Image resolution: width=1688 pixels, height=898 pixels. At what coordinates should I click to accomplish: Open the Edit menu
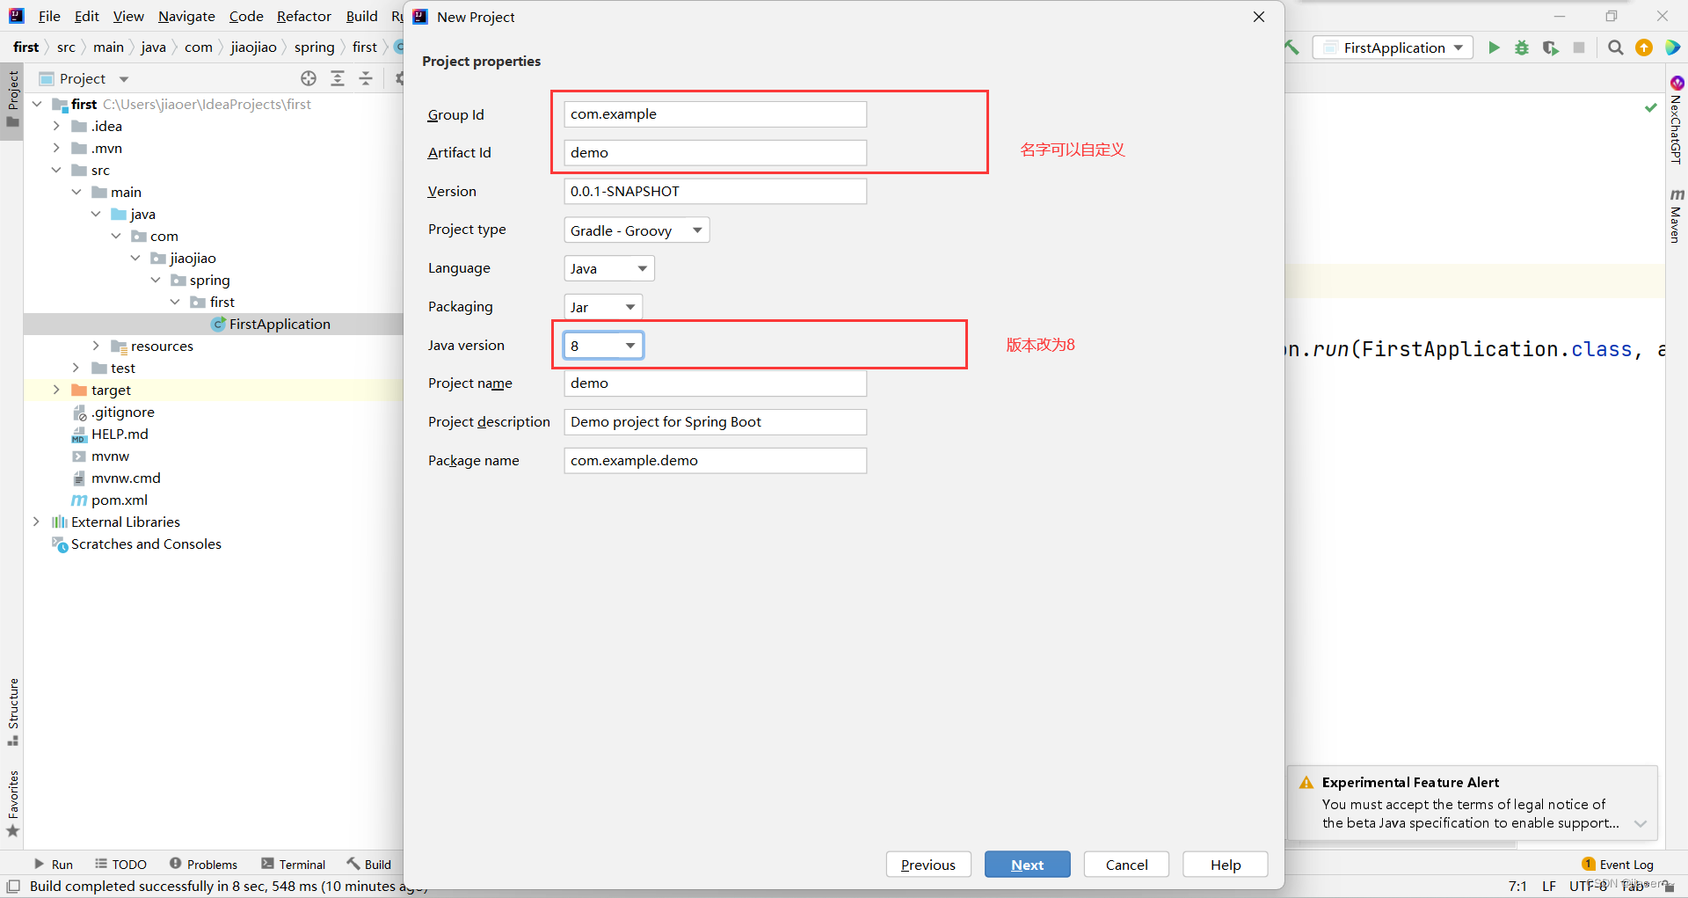pyautogui.click(x=86, y=16)
